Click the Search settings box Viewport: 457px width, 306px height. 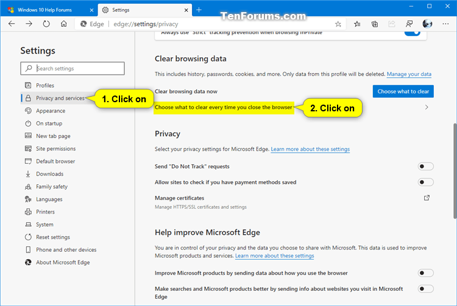73,68
